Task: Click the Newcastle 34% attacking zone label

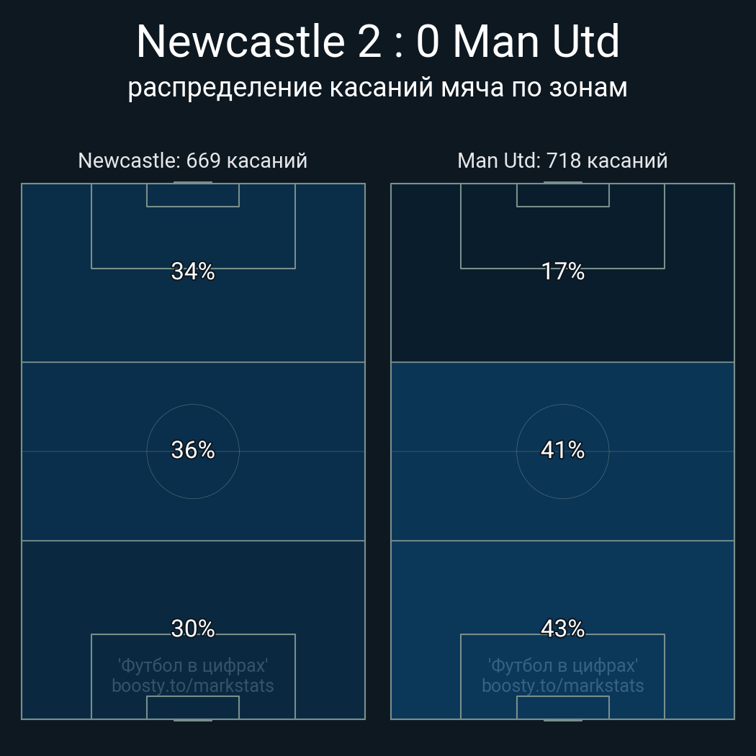Action: click(x=193, y=271)
